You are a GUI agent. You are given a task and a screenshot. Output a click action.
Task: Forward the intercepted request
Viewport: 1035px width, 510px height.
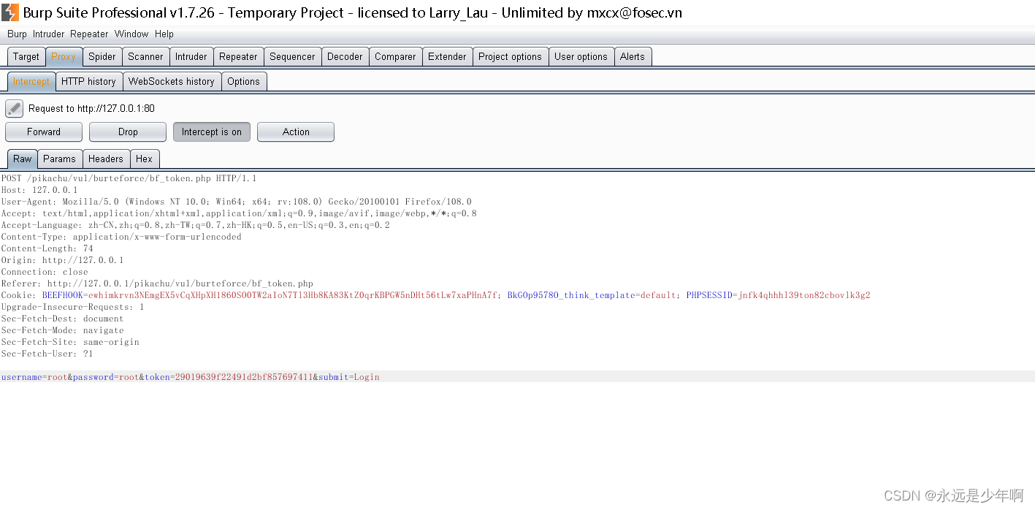[x=44, y=132]
